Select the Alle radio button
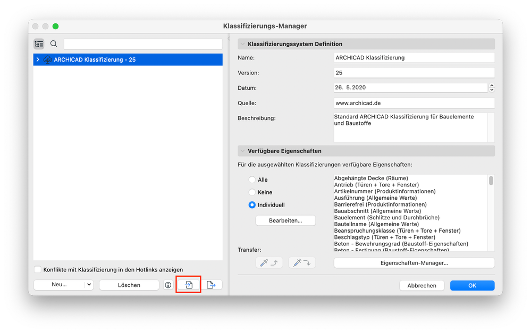 click(252, 180)
